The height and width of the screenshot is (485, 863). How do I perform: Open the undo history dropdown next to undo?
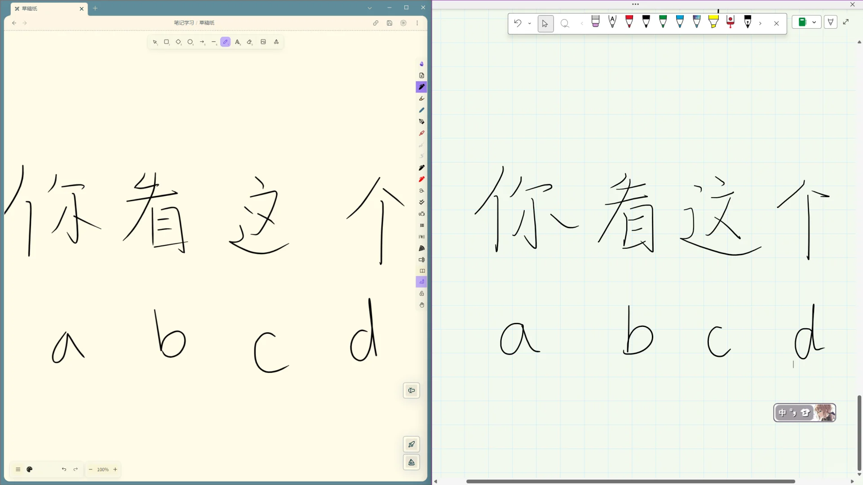point(530,23)
